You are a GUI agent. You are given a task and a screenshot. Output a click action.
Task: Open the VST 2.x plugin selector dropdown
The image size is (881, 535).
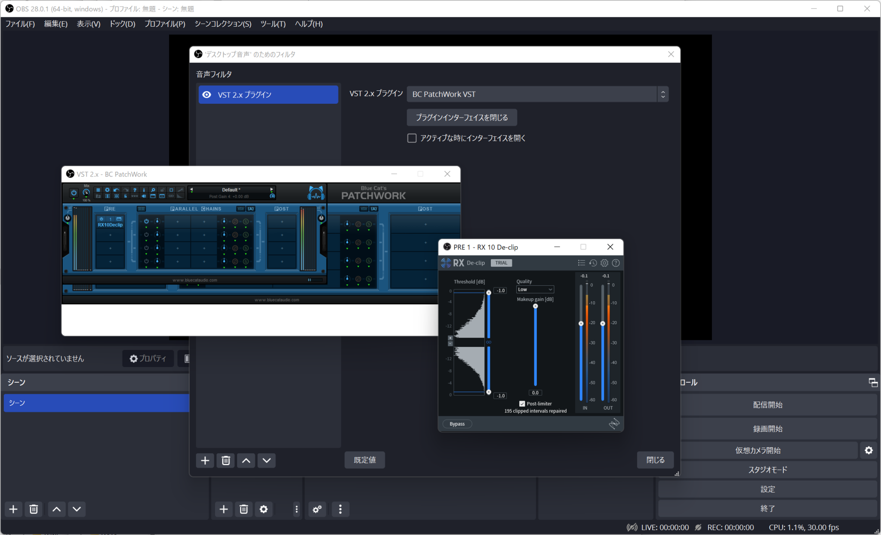pyautogui.click(x=662, y=94)
